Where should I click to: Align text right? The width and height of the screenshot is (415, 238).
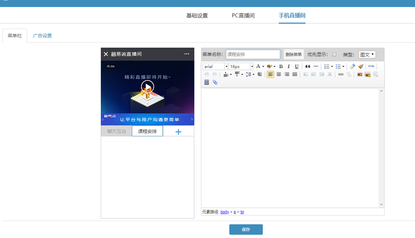[287, 74]
